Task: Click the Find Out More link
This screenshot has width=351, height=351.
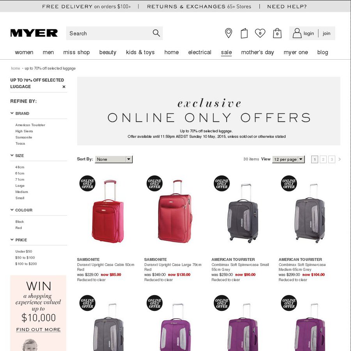Action: pos(38,330)
